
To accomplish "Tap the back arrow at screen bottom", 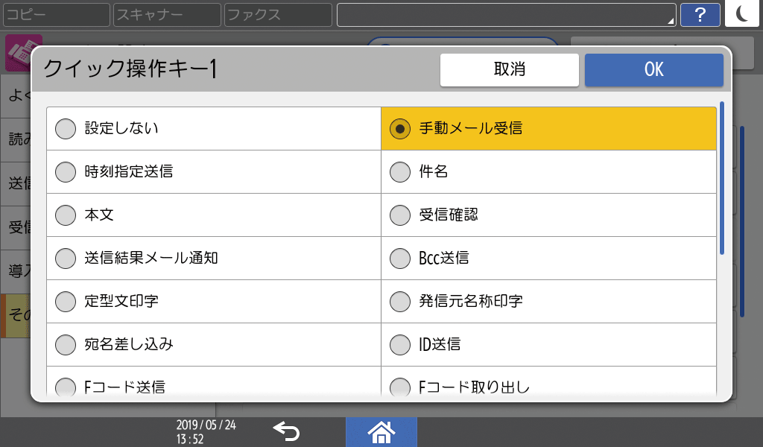I will point(286,432).
